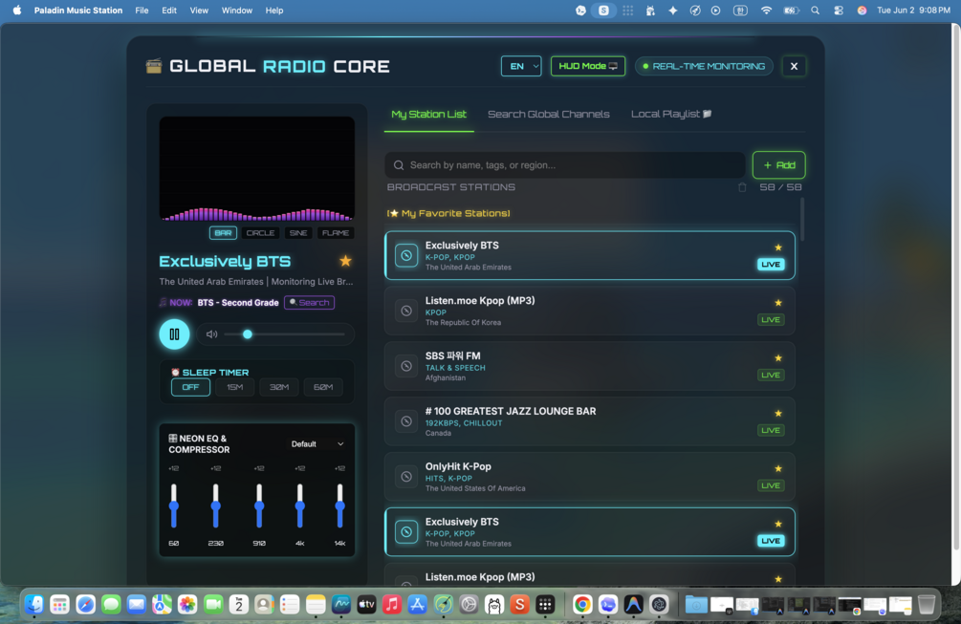The width and height of the screenshot is (961, 624).
Task: Toggle favorite star on # 100 GREATEST JAZZ LOUNGE BAR
Action: click(x=778, y=414)
